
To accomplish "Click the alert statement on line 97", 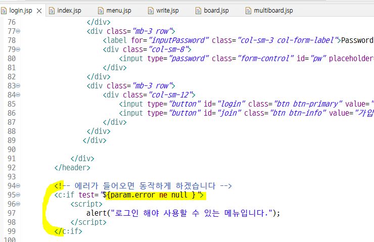I will [x=183, y=213].
